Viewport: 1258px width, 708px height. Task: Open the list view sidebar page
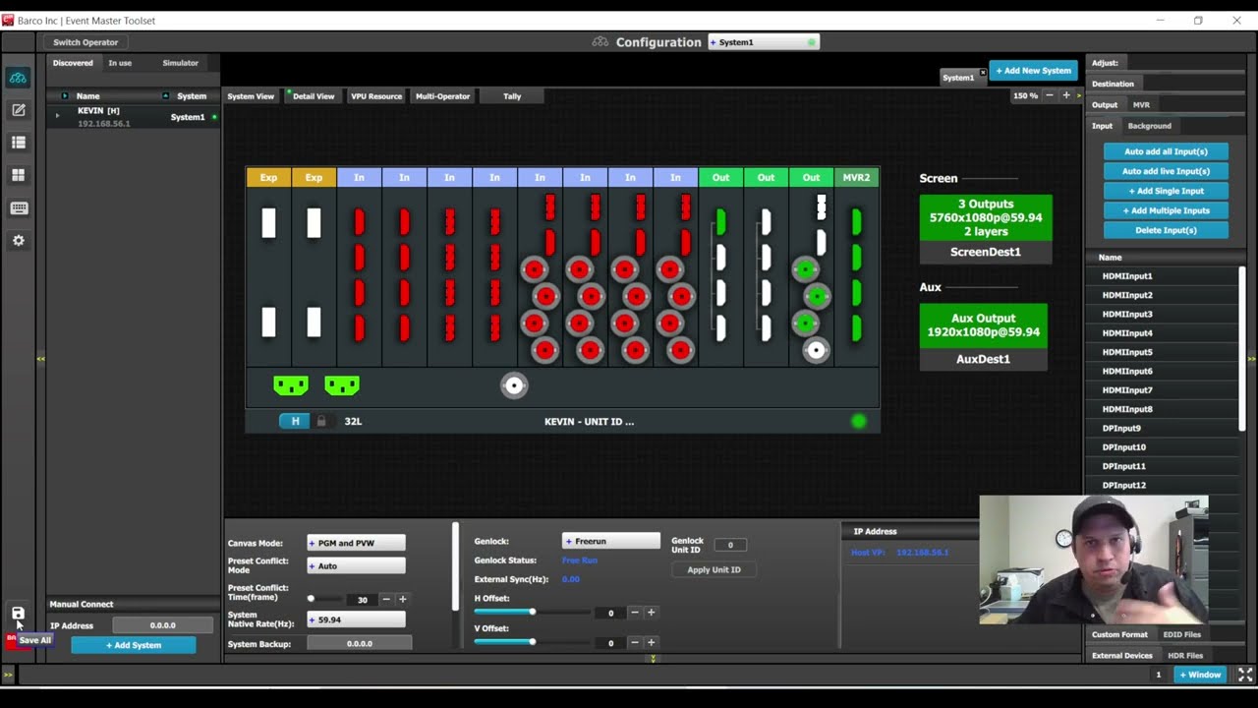tap(18, 143)
